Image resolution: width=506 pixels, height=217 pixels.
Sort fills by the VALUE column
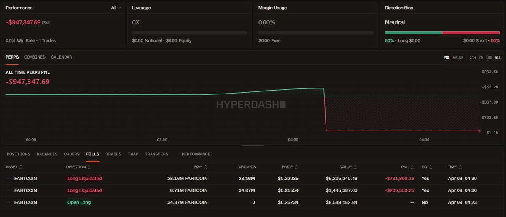pos(349,167)
